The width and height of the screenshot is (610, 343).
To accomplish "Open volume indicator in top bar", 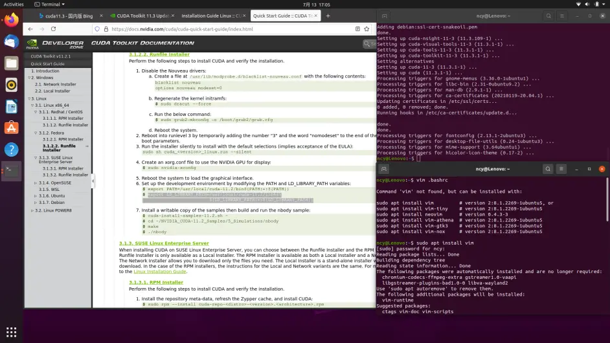I will [587, 5].
